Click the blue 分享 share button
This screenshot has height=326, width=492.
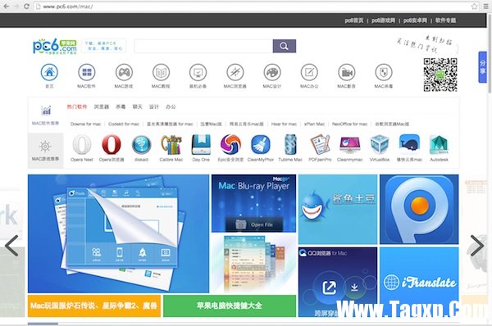click(x=483, y=67)
